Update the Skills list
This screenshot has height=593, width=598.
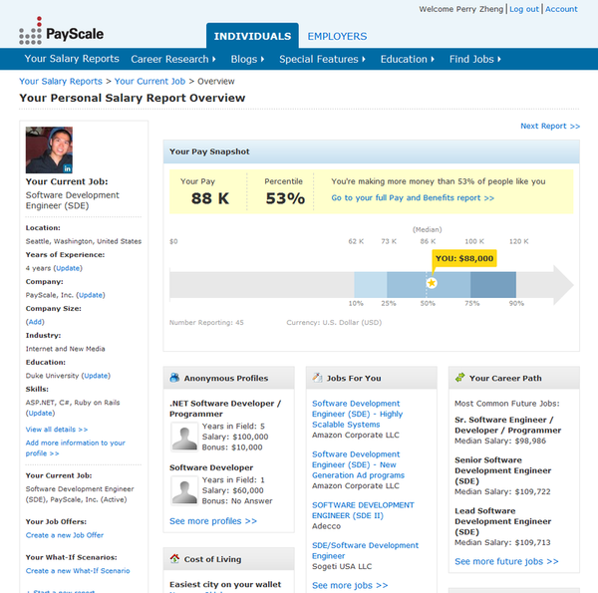(x=41, y=413)
